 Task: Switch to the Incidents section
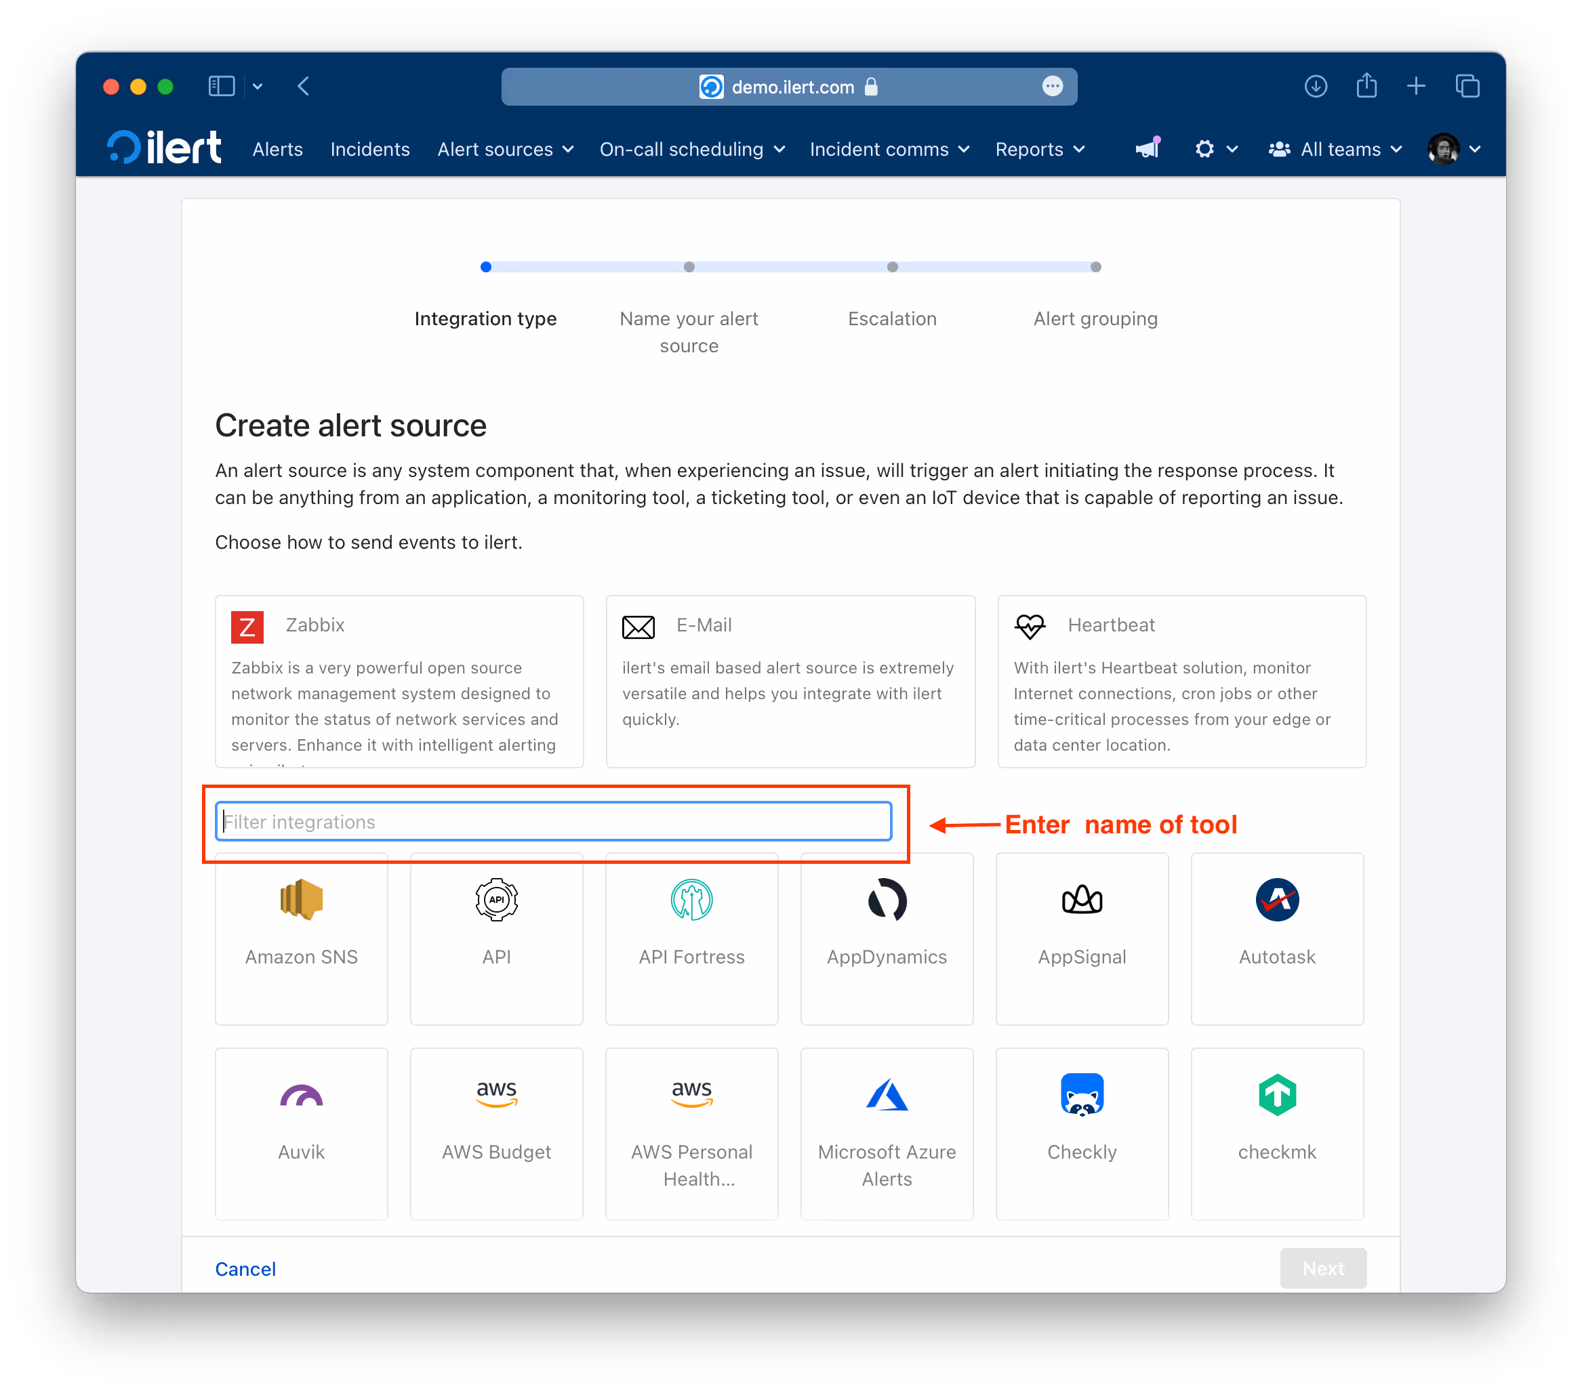(x=370, y=149)
